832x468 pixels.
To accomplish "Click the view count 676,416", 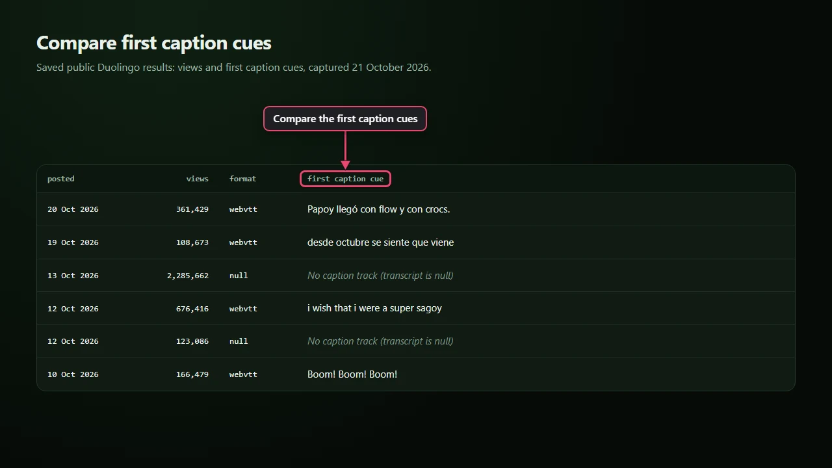I will [192, 309].
